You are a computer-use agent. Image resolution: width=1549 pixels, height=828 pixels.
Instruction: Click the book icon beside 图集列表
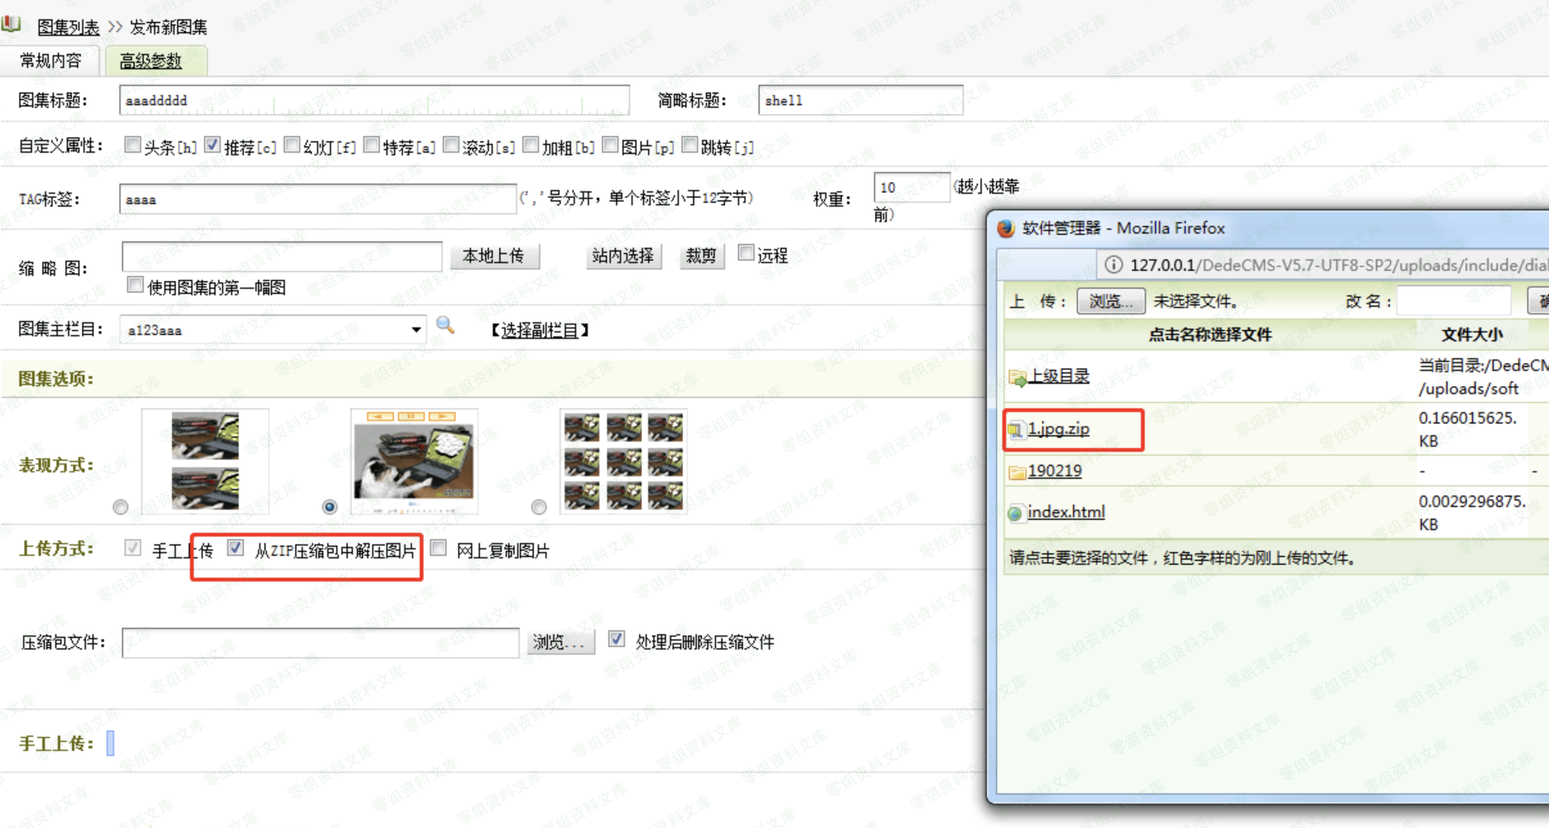click(11, 24)
